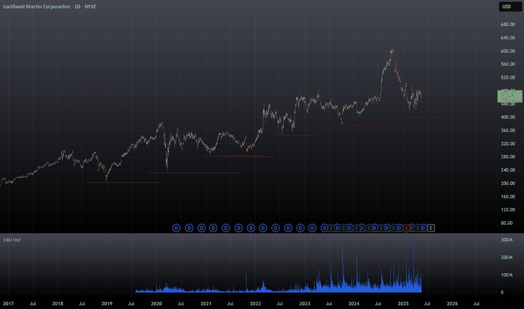This screenshot has width=524, height=309.
Task: Click dividend D marker just left of 2021 gridline
Action: click(x=201, y=228)
